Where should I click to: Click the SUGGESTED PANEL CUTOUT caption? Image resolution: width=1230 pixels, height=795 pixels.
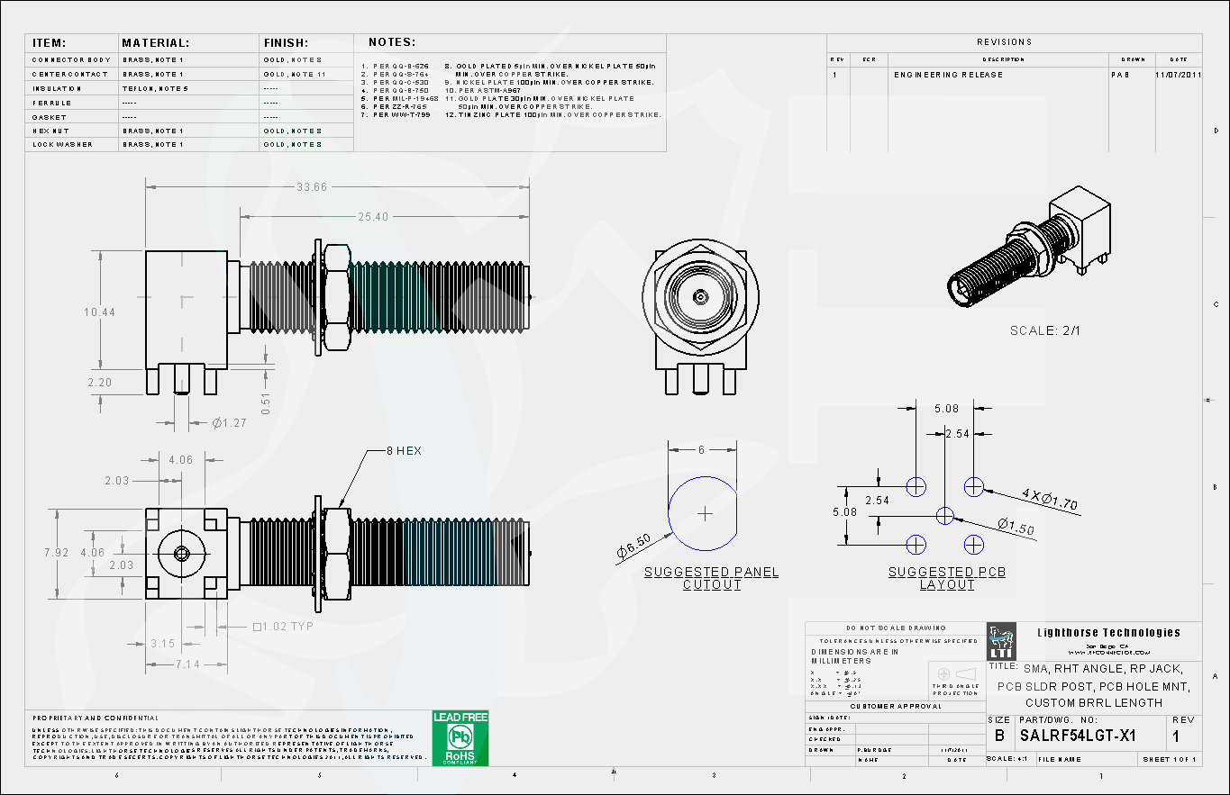pyautogui.click(x=711, y=578)
